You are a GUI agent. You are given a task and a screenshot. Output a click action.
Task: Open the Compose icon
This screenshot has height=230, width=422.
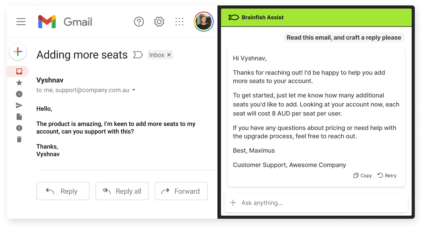[x=18, y=51]
